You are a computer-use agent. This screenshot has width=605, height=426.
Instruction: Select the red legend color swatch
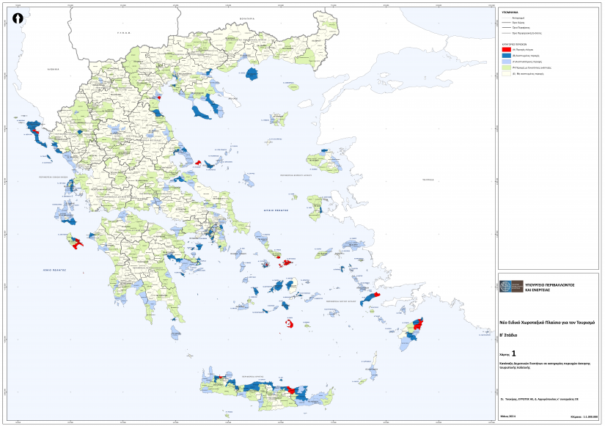click(506, 48)
